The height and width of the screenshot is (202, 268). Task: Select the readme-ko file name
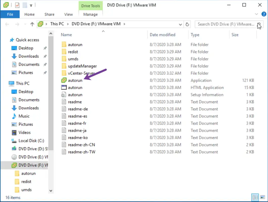click(x=78, y=138)
